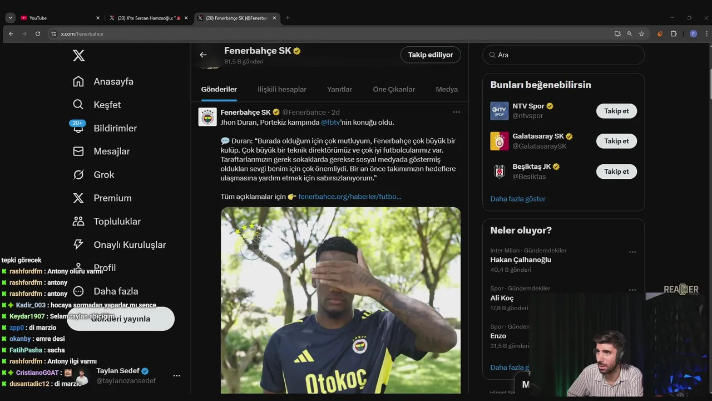The height and width of the screenshot is (401, 712).
Task: Click the @ntvspor handle text
Action: pos(527,116)
